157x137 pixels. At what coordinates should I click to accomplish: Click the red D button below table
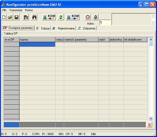click(x=149, y=125)
